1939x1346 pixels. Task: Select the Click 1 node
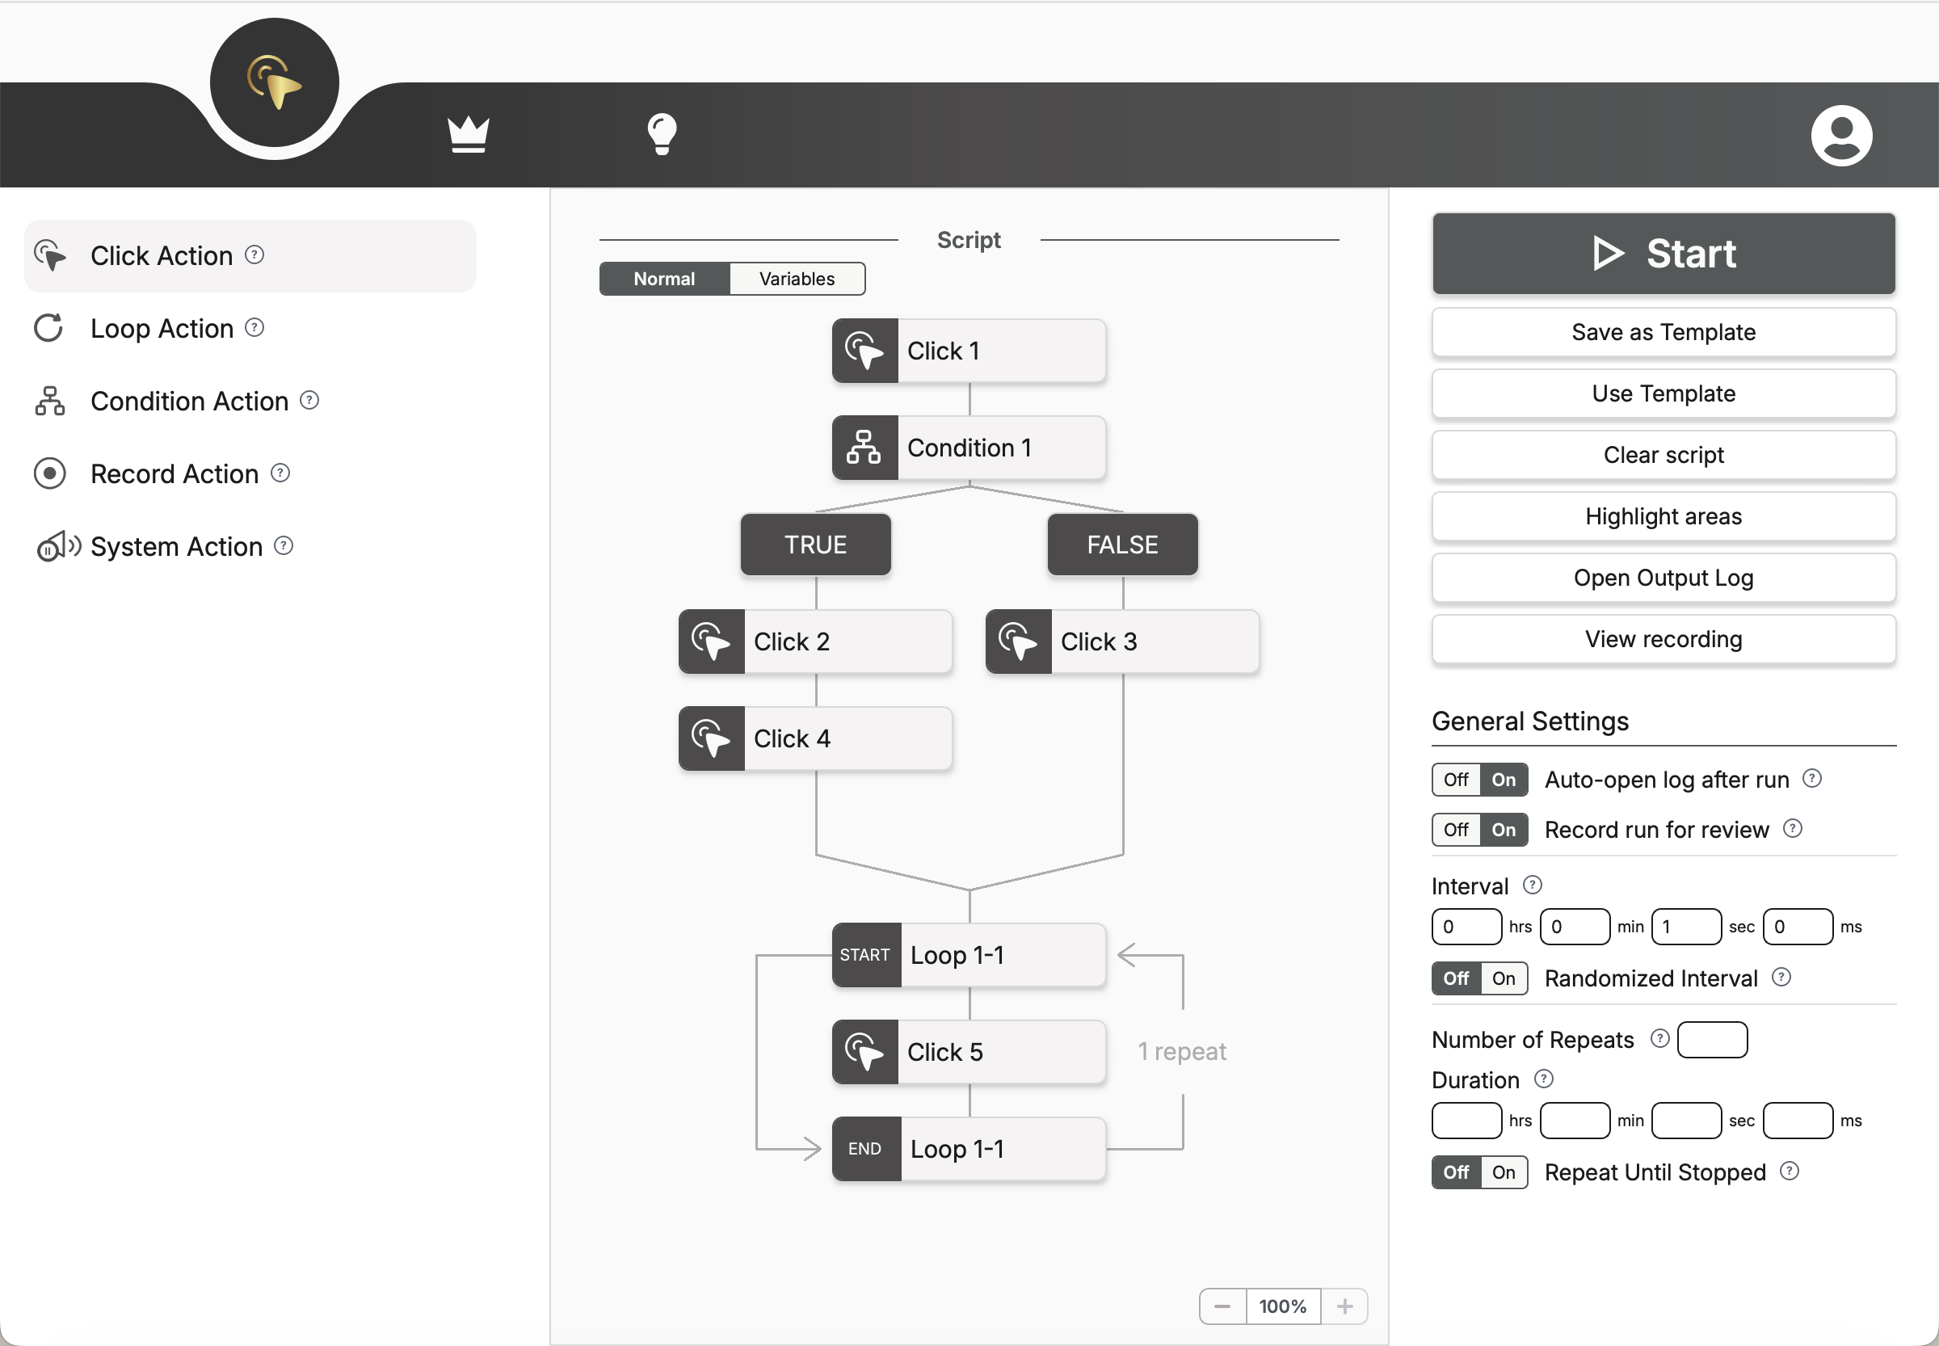[969, 351]
